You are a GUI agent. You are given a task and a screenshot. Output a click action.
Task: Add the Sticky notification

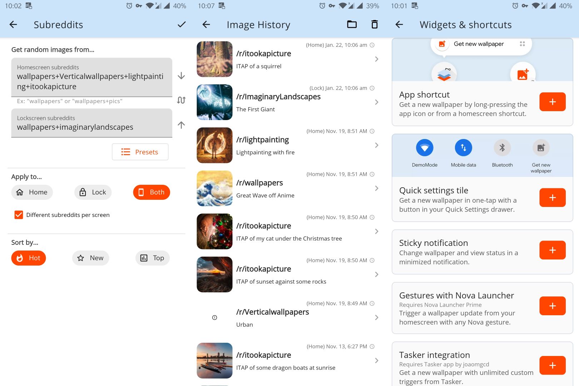click(x=553, y=250)
